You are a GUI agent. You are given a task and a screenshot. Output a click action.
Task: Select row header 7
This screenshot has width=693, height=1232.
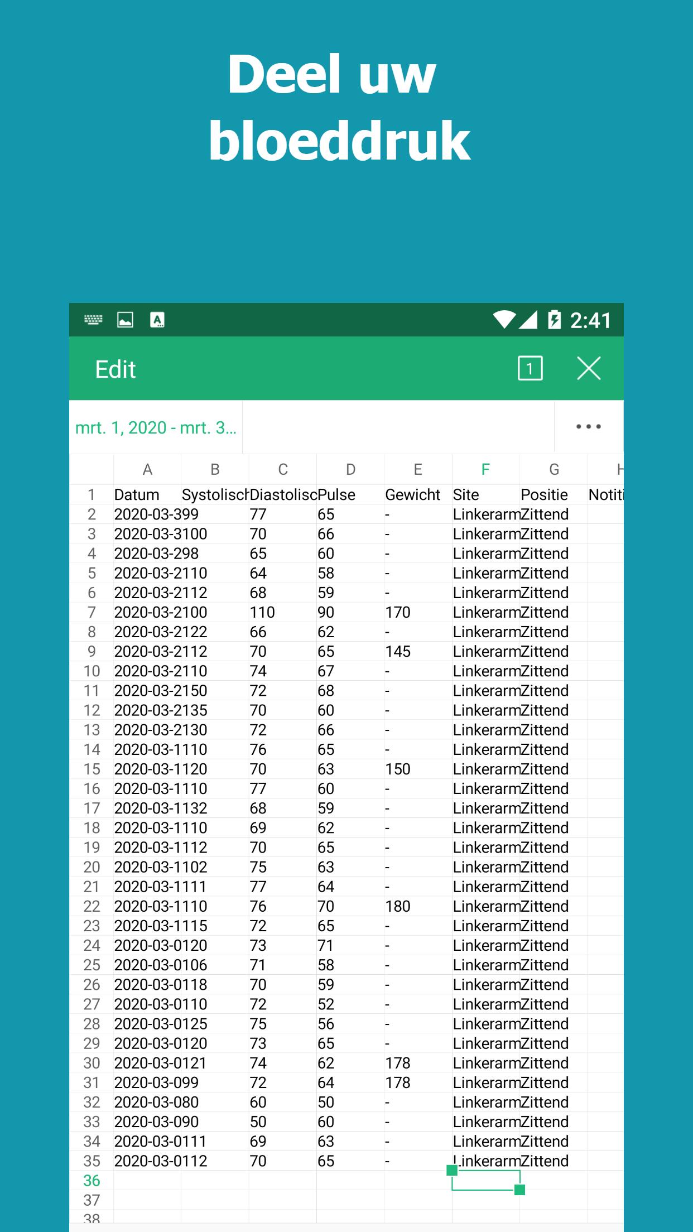click(92, 612)
